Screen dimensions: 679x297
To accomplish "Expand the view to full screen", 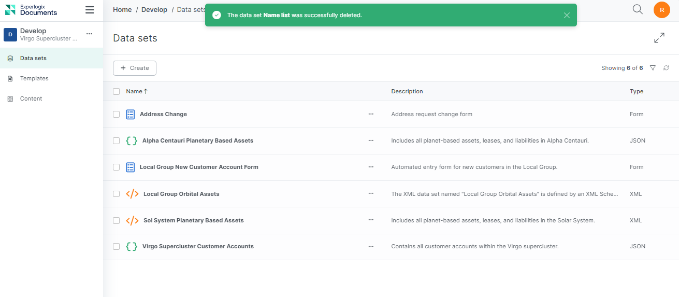I will click(659, 38).
